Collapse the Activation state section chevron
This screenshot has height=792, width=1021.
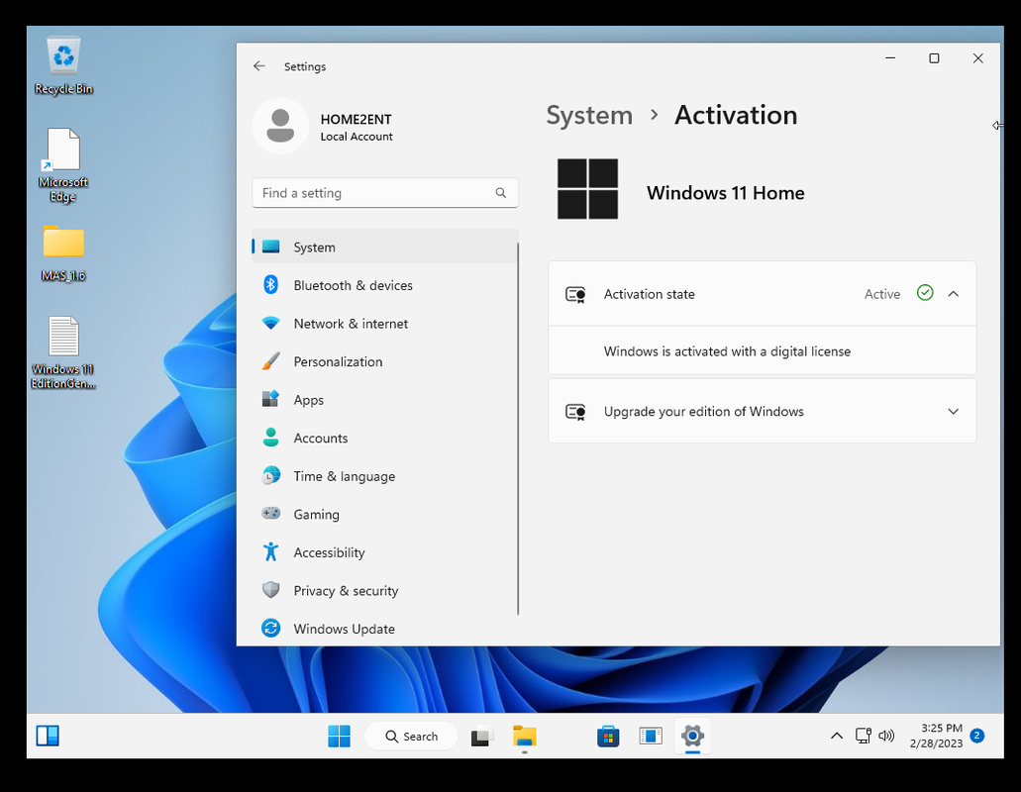tap(954, 293)
